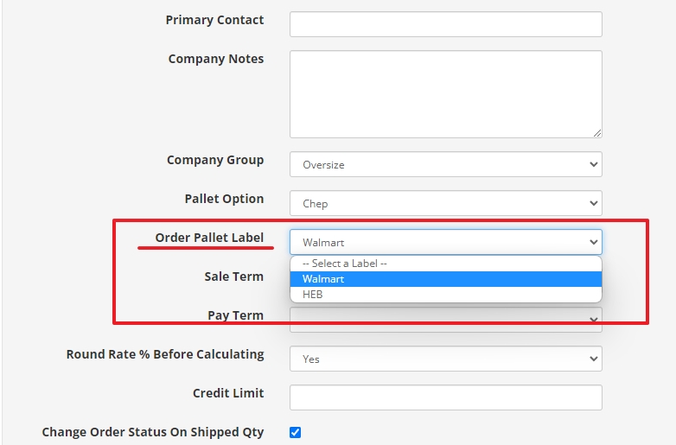The height and width of the screenshot is (445, 676).
Task: Open the Company Group dropdown showing Oversize
Action: pyautogui.click(x=445, y=164)
